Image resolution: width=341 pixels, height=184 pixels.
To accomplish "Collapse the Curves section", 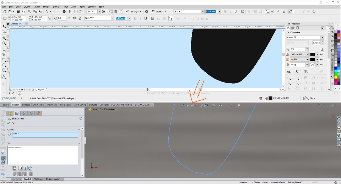I will coord(79,129).
